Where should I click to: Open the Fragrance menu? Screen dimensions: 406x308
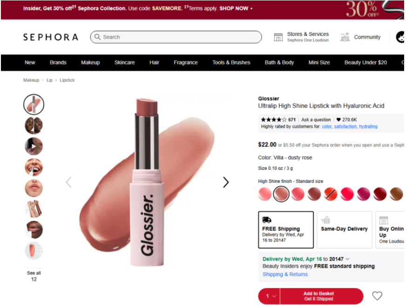click(186, 62)
